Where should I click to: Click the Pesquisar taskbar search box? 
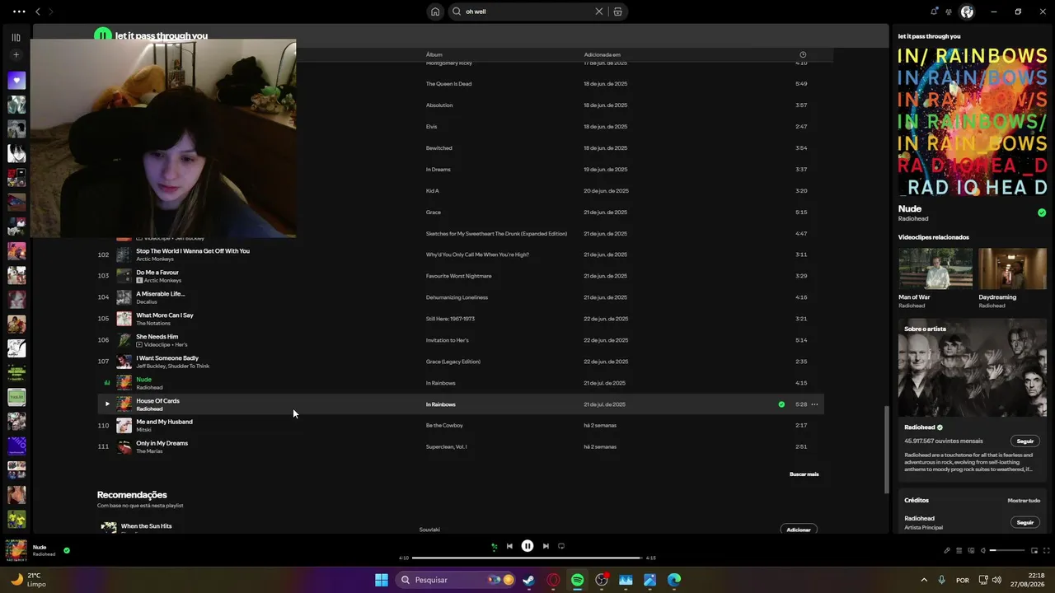[x=456, y=580]
